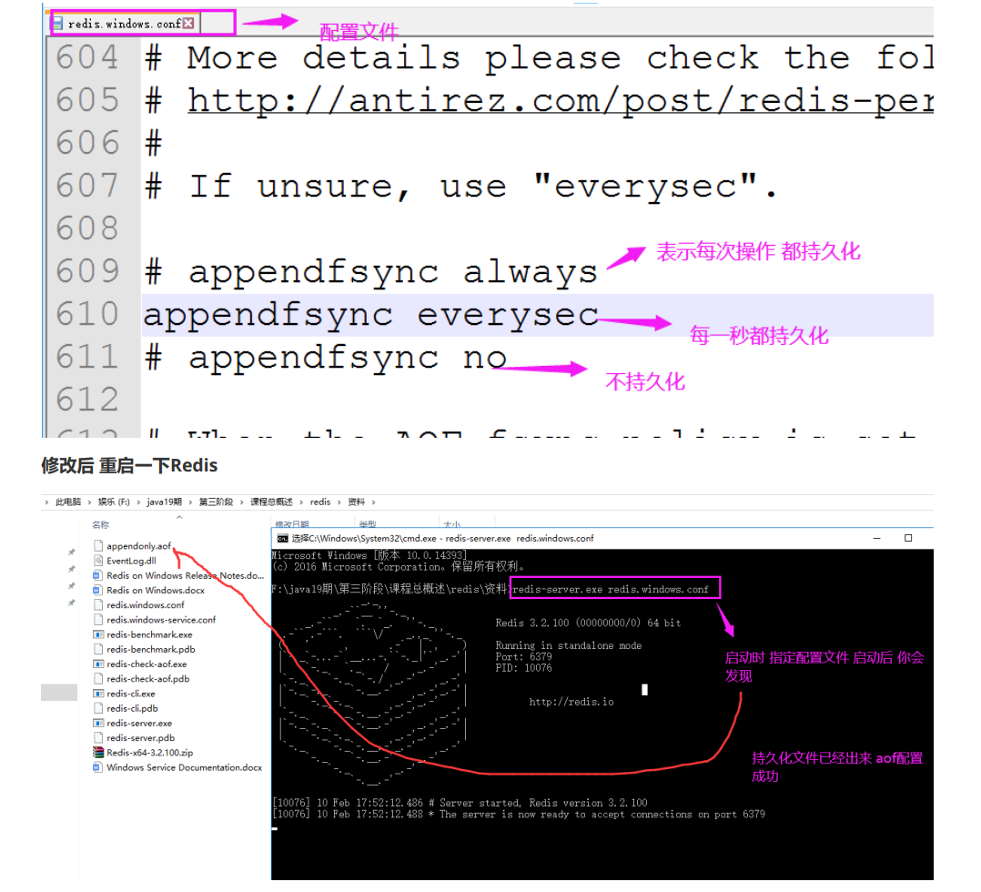Click redis-benchmark.pdb file icon
The width and height of the screenshot is (981, 892).
98,649
